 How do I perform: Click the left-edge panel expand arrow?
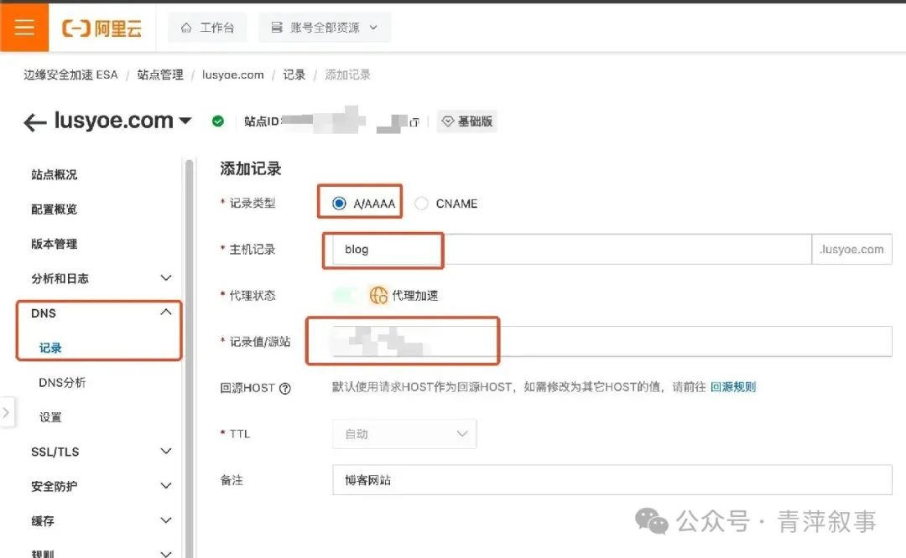[x=7, y=412]
